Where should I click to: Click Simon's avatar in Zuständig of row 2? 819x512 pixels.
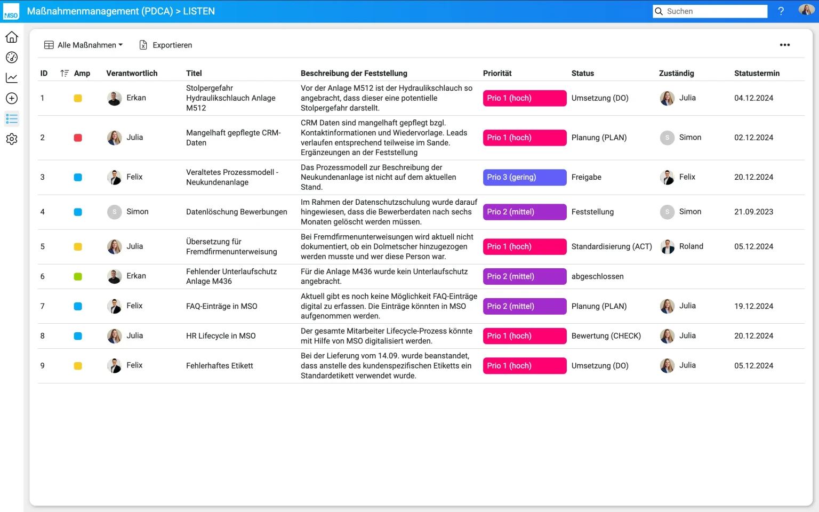[x=667, y=138]
